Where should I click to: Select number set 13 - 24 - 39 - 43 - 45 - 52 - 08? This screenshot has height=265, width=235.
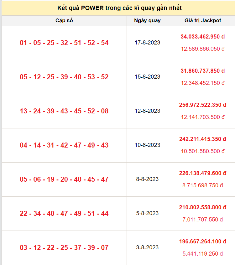coord(64,111)
